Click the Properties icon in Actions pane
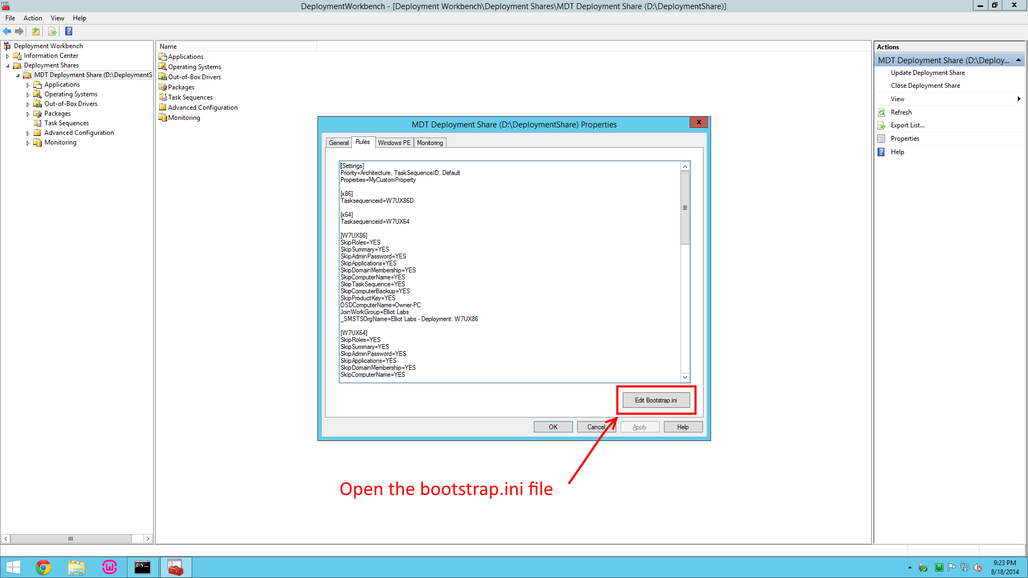 pos(882,139)
